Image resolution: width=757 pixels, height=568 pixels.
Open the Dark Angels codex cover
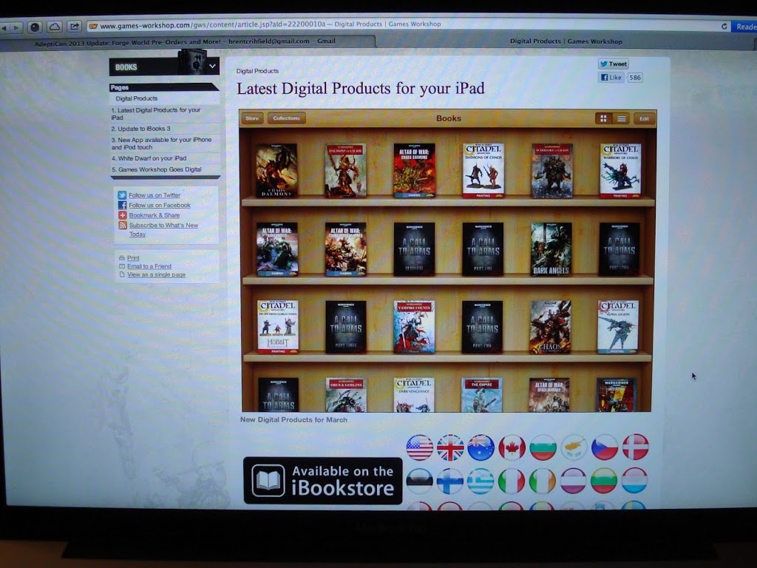coord(551,249)
